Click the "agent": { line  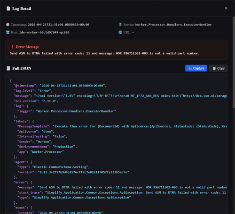point(23,162)
